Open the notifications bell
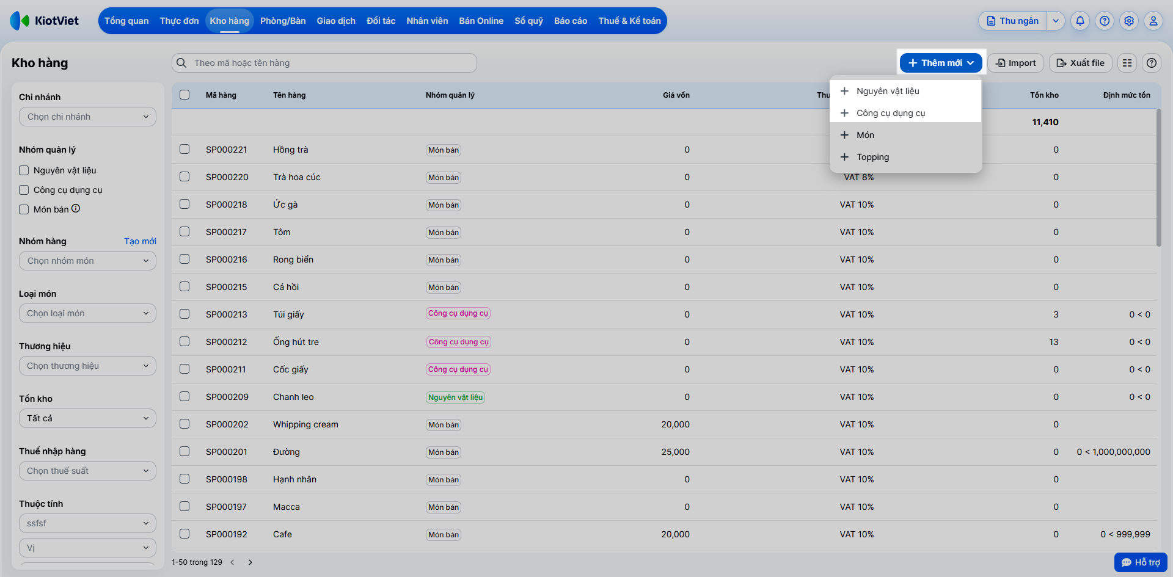Screen dimensions: 1173x577 click(1080, 21)
